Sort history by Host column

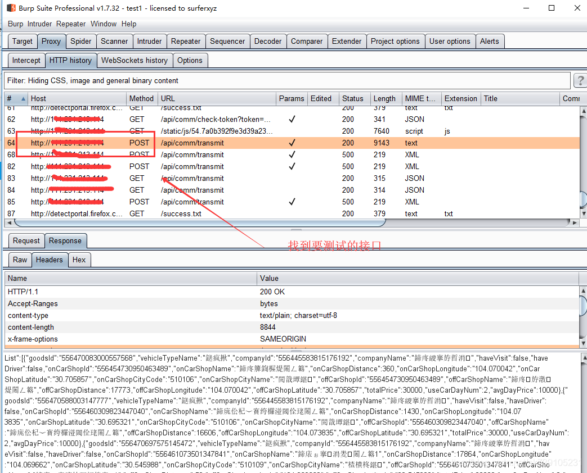78,99
